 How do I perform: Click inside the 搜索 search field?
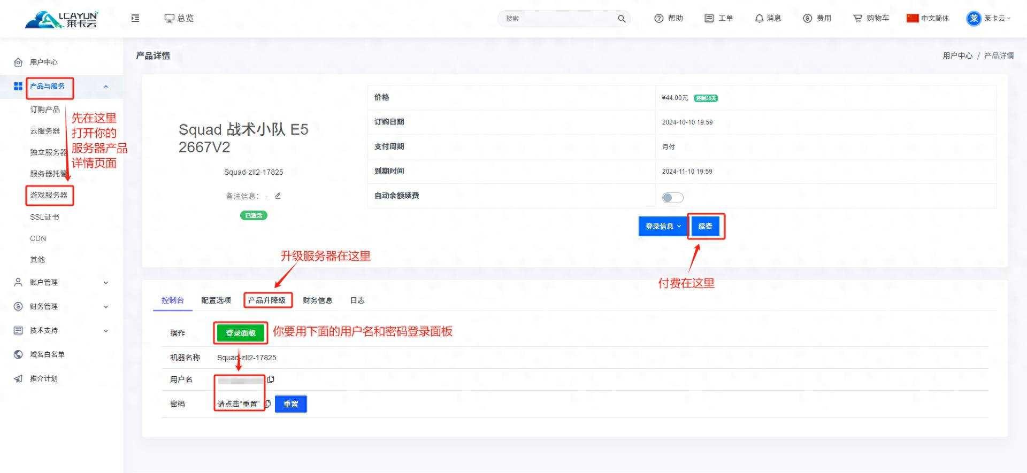[x=559, y=19]
